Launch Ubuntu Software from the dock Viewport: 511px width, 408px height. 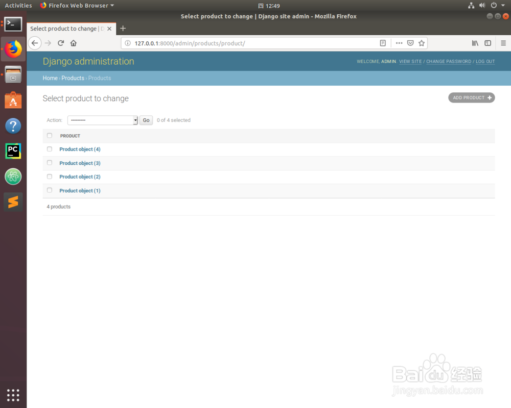pos(13,100)
